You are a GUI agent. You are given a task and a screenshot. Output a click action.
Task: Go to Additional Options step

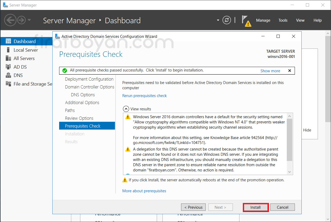click(x=82, y=103)
